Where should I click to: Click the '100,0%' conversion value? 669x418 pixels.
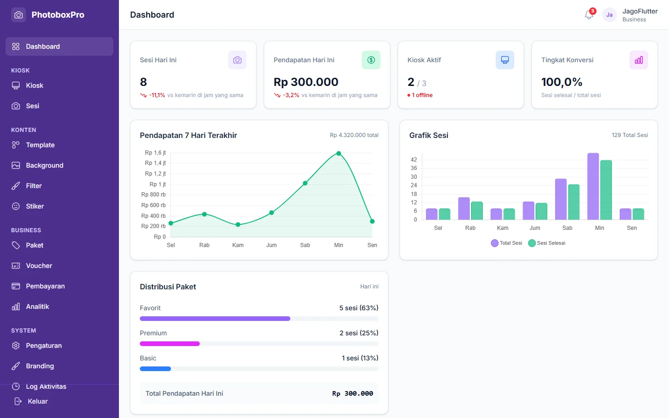(x=562, y=82)
